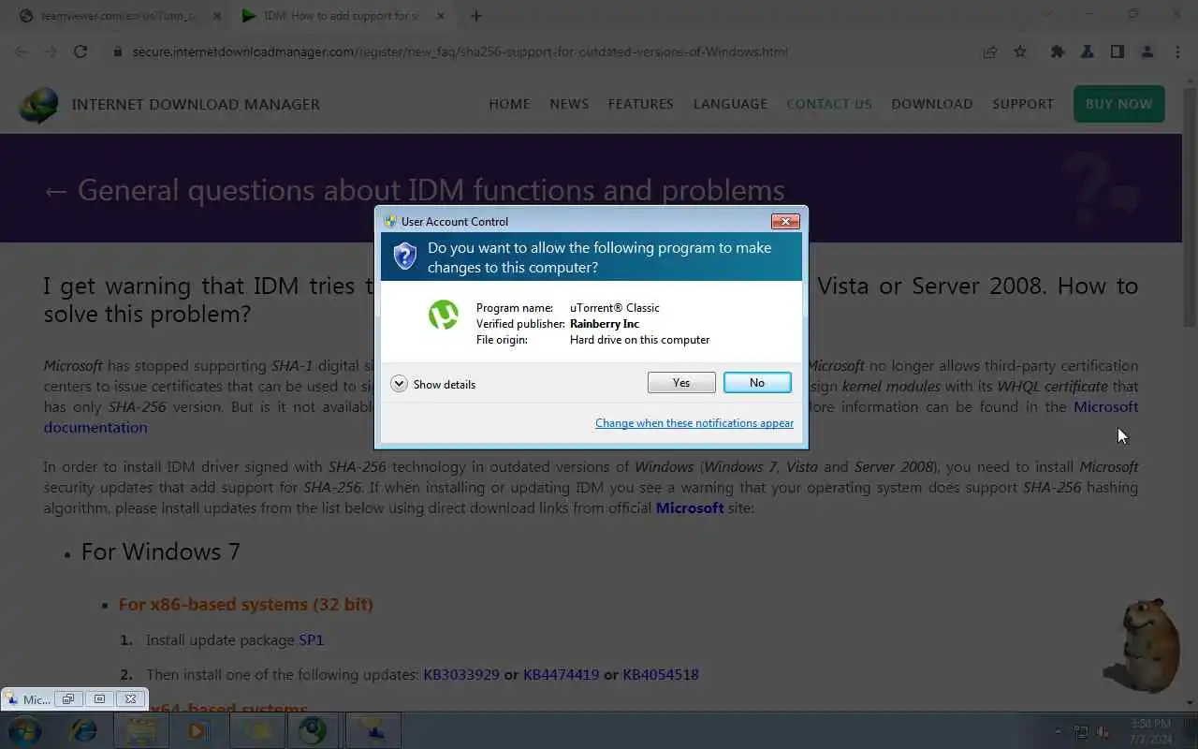
Task: Follow the bold Microsoft site link
Action: click(690, 507)
